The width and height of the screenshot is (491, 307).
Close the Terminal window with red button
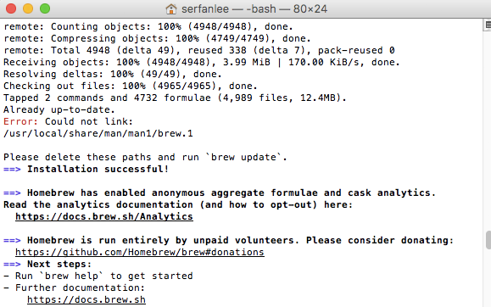click(11, 8)
